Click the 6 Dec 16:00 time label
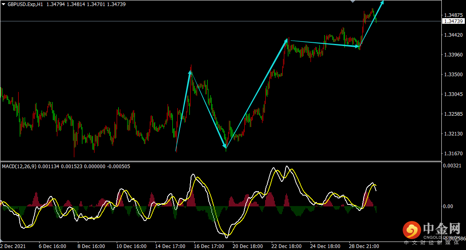Screen dimensions: 466x250 tap(52, 246)
